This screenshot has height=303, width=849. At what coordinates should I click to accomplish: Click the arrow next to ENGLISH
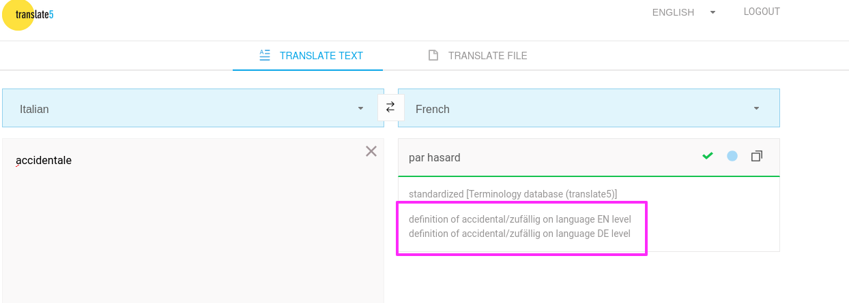point(713,12)
